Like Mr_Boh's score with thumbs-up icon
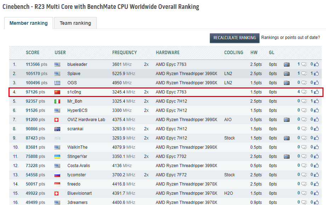The height and width of the screenshot is (205, 326). point(316,101)
